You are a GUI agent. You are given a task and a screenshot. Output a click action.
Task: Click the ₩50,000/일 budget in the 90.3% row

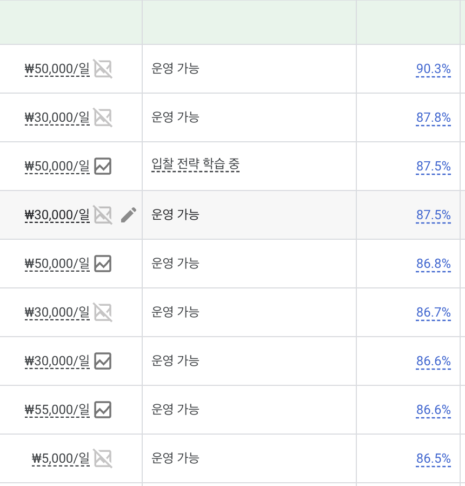(x=57, y=69)
